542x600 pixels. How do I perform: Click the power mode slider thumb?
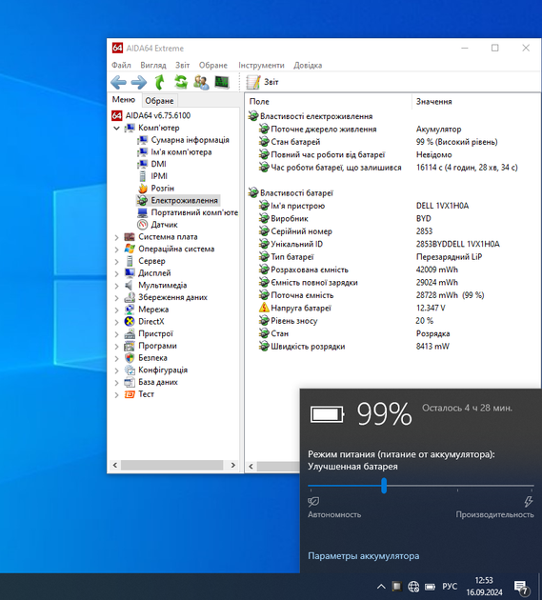pyautogui.click(x=384, y=486)
